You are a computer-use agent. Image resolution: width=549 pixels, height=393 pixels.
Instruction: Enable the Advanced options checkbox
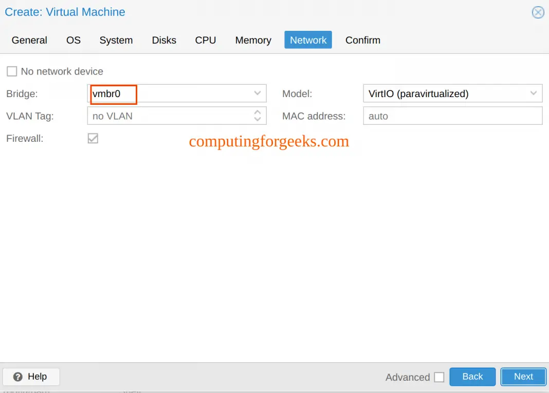click(x=440, y=377)
